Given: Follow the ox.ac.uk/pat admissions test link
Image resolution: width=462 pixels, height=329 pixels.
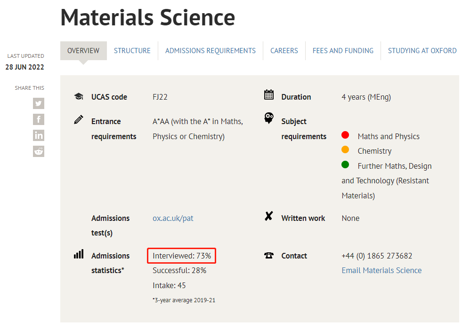Looking at the screenshot, I should (173, 218).
